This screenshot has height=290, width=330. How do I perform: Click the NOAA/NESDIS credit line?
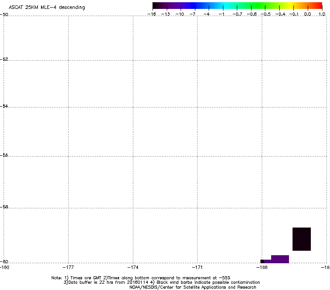[193, 287]
